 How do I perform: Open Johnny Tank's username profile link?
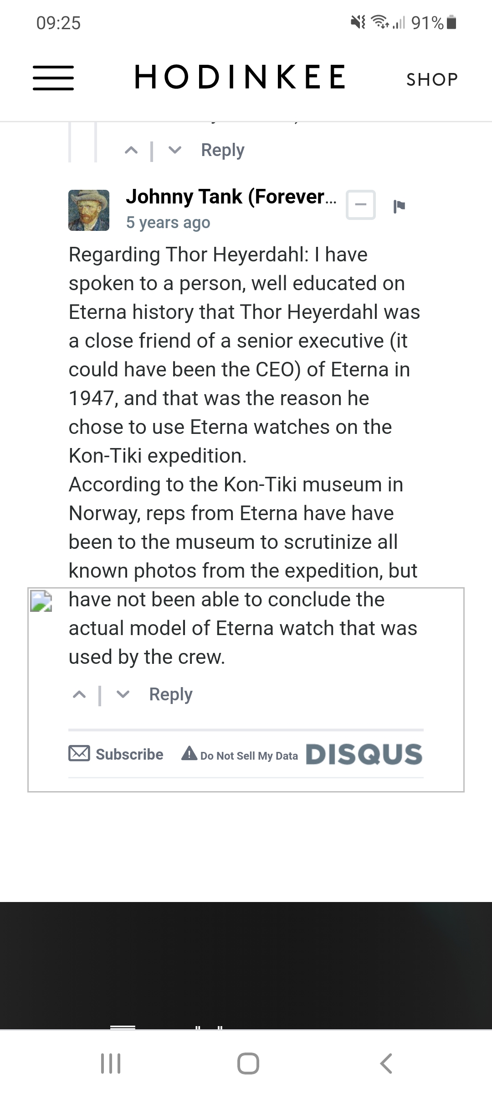coord(231,197)
